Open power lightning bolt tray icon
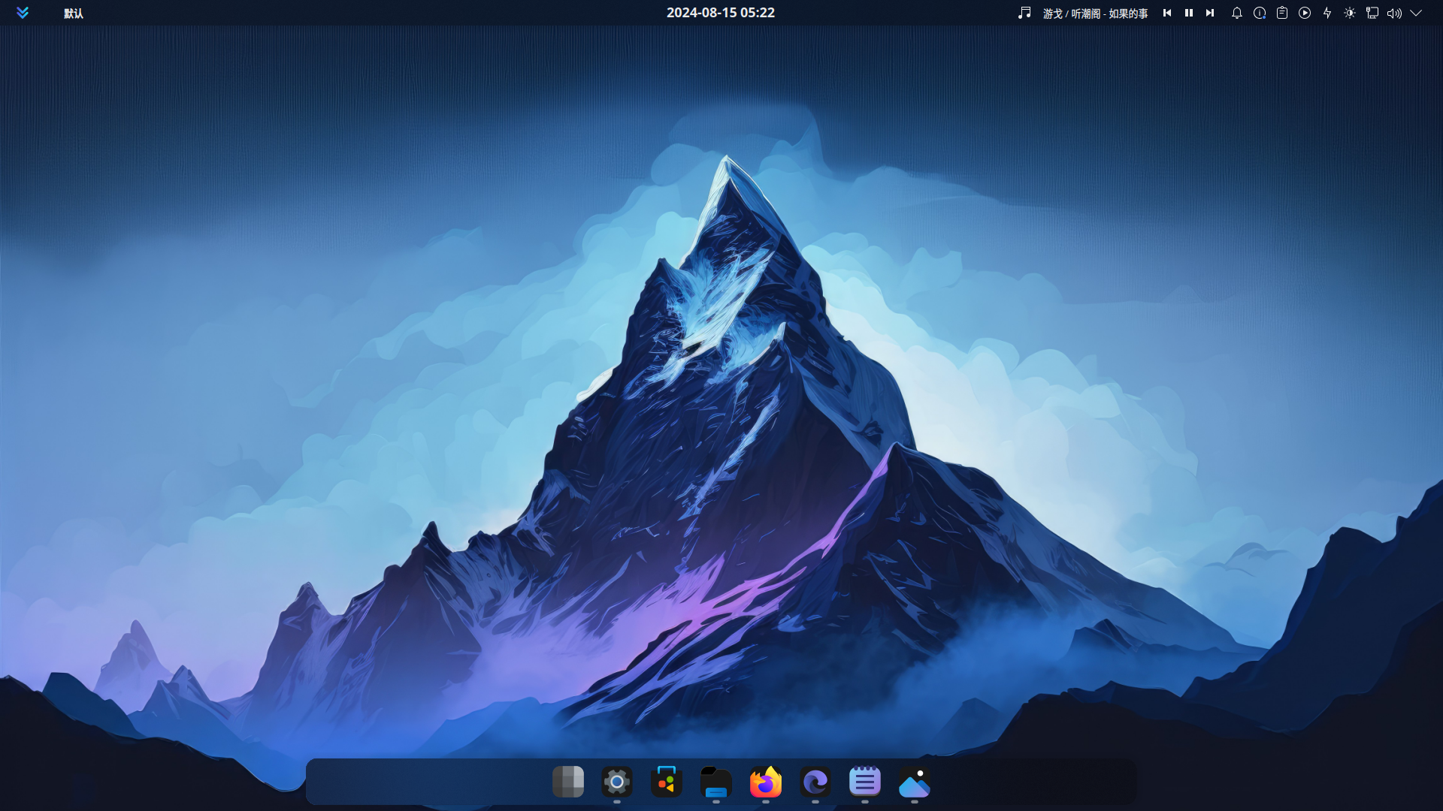The width and height of the screenshot is (1443, 811). tap(1327, 13)
